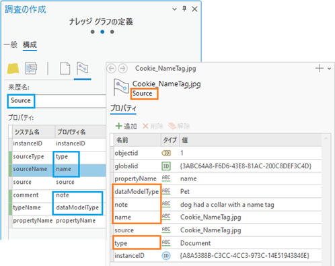Image resolution: width=335 pixels, height=266 pixels.
Task: Select the dataModelType row in details table
Action: click(x=217, y=191)
